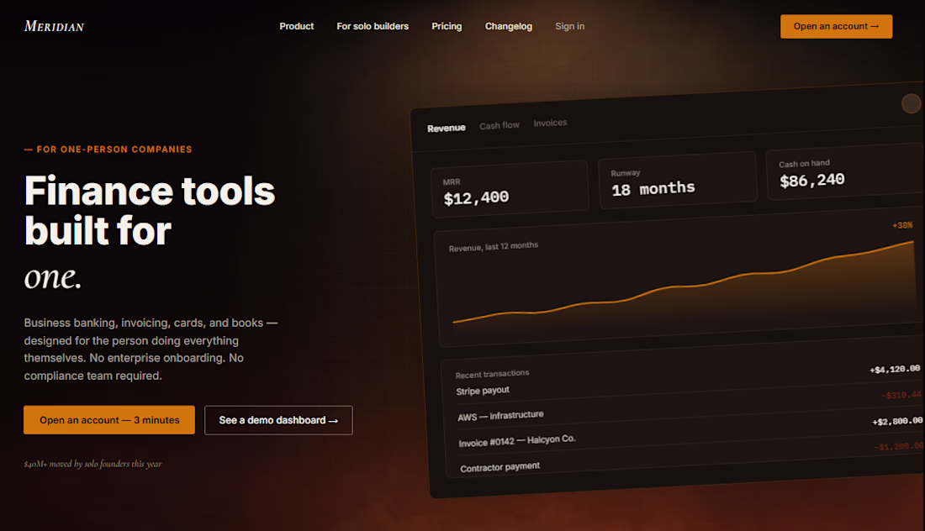Click the +$2,800.00 amount
Viewport: 925px width, 531px height.
click(x=897, y=422)
